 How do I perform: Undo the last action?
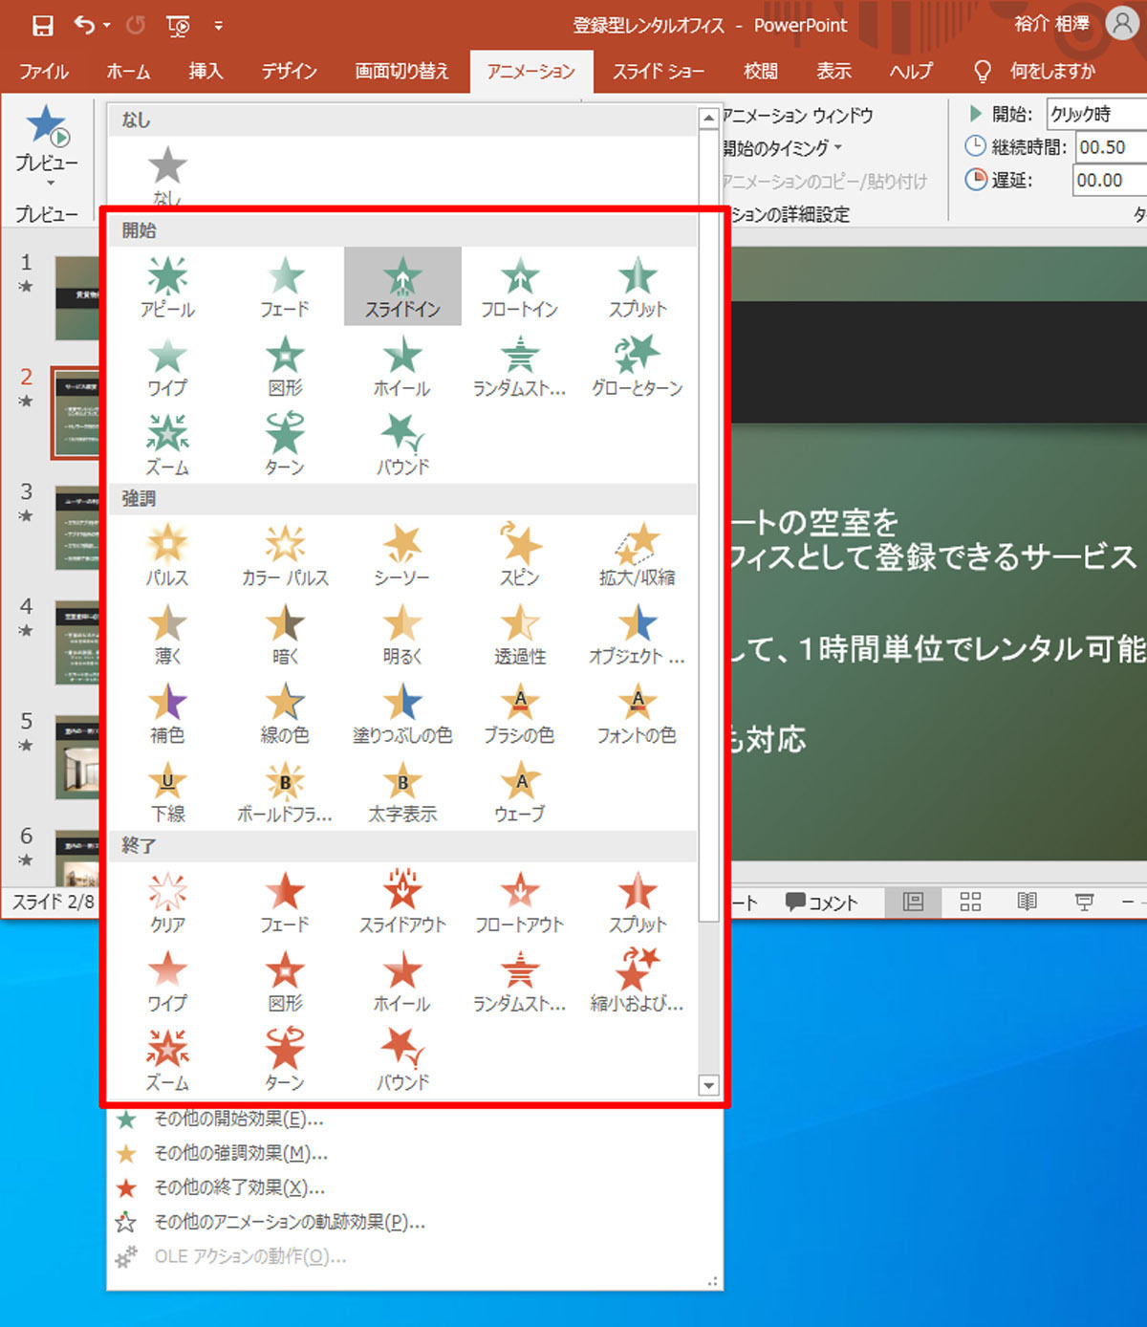click(85, 25)
